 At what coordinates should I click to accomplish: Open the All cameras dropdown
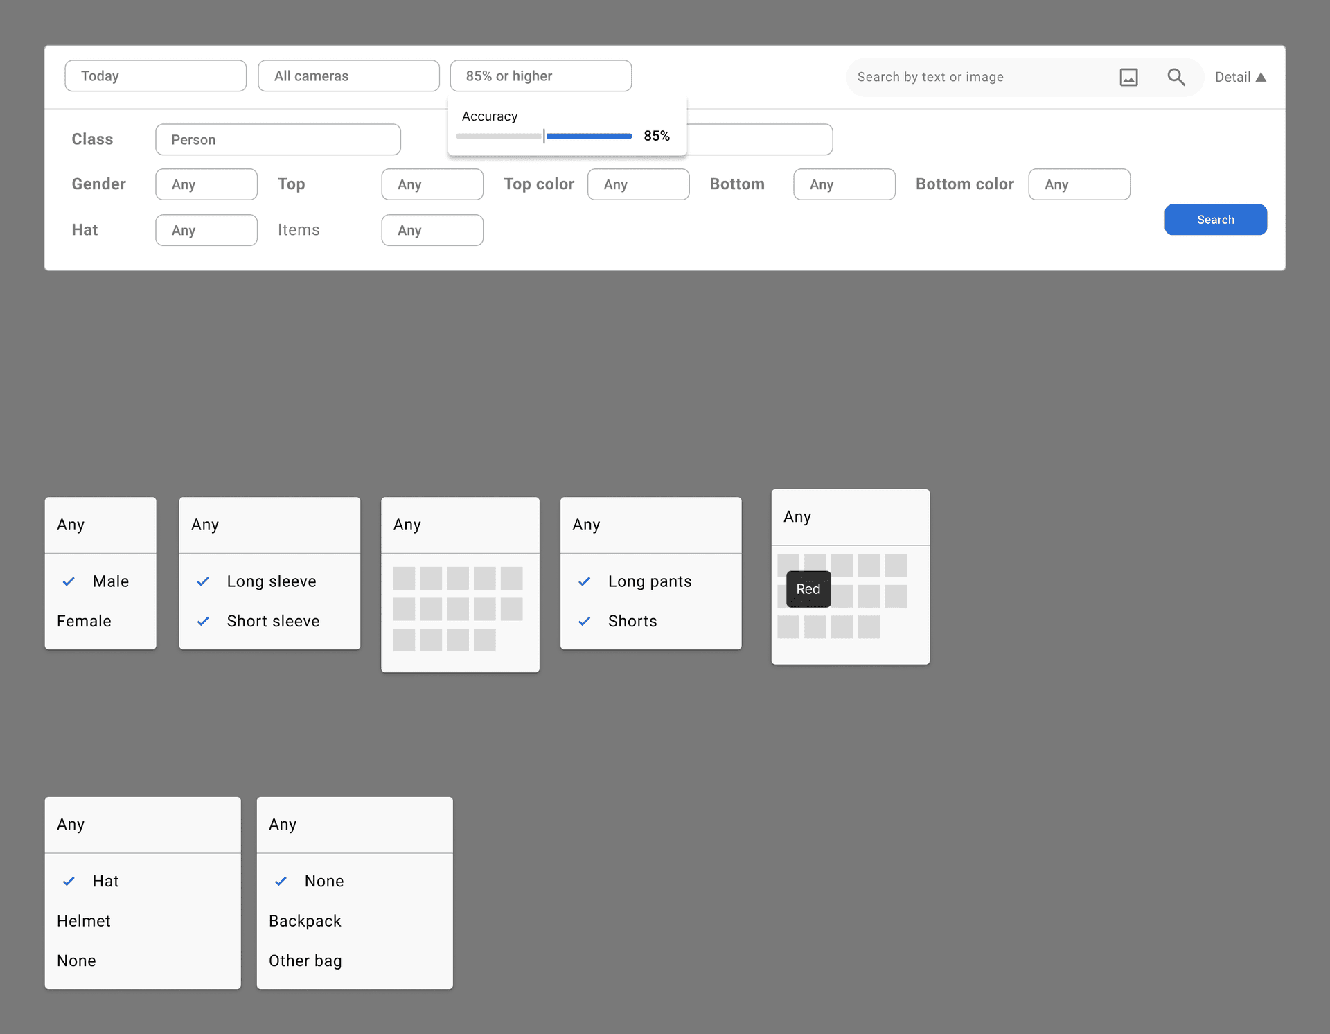[x=348, y=76]
